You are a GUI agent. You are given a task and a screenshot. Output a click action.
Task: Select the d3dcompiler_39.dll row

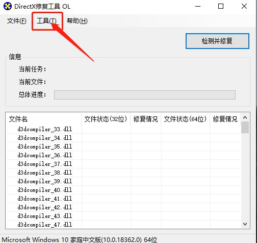[123, 181]
